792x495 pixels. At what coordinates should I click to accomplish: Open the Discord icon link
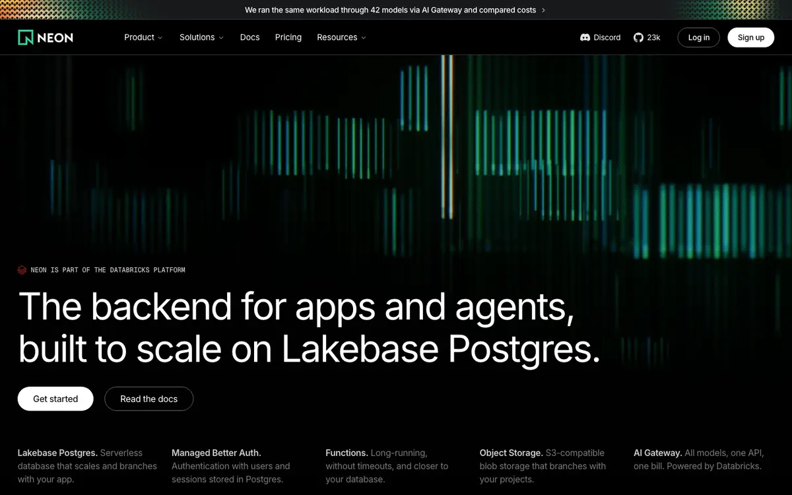tap(585, 38)
